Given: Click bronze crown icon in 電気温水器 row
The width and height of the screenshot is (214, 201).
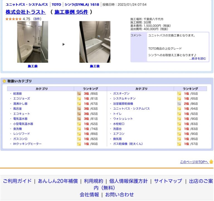Looking at the screenshot, I should [79, 119].
